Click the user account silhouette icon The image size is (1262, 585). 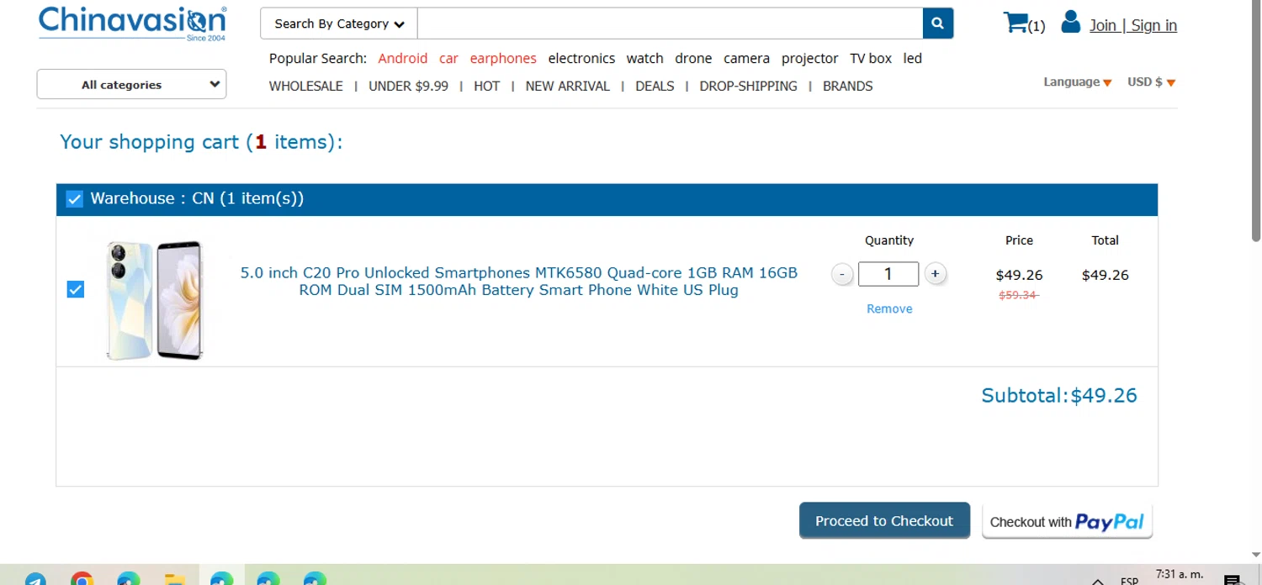1070,22
